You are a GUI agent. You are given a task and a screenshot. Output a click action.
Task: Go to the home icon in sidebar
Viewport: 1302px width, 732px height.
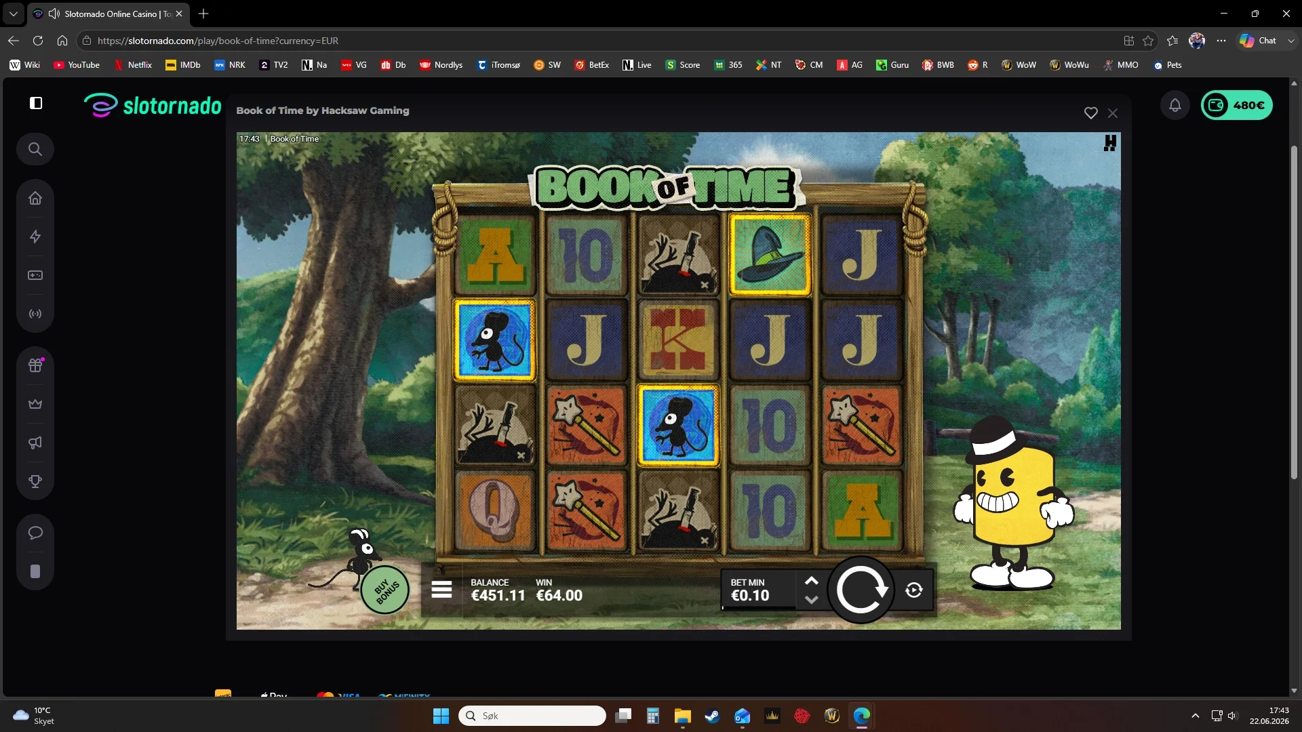pyautogui.click(x=35, y=199)
